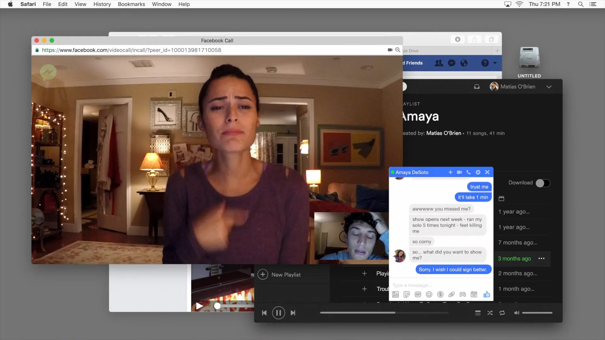This screenshot has height=340, width=605.
Task: Open the History menu in the menu bar
Action: click(x=102, y=4)
